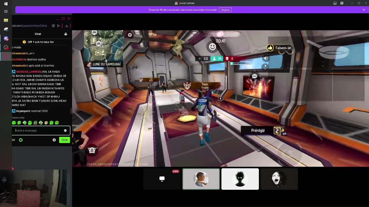
Task: Dismiss the Streamer Mode banner
Action: click(364, 10)
